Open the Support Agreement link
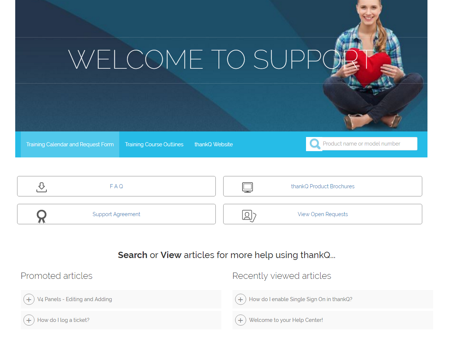The width and height of the screenshot is (449, 339). pyautogui.click(x=116, y=214)
